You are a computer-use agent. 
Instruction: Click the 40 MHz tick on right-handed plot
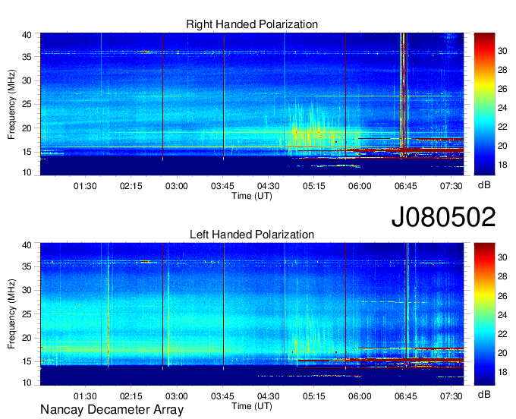pyautogui.click(x=27, y=35)
